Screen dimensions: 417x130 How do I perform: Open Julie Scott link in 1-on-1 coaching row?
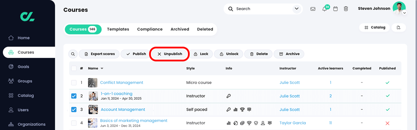(289, 96)
